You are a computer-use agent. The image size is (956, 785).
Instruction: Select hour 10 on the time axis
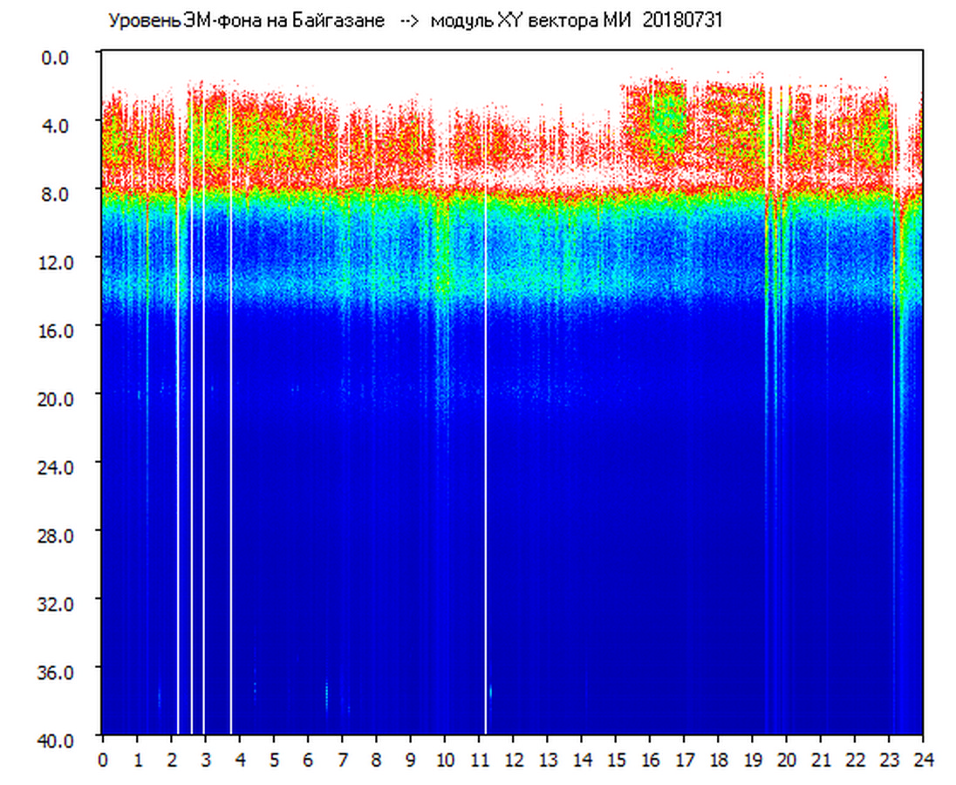click(x=445, y=759)
